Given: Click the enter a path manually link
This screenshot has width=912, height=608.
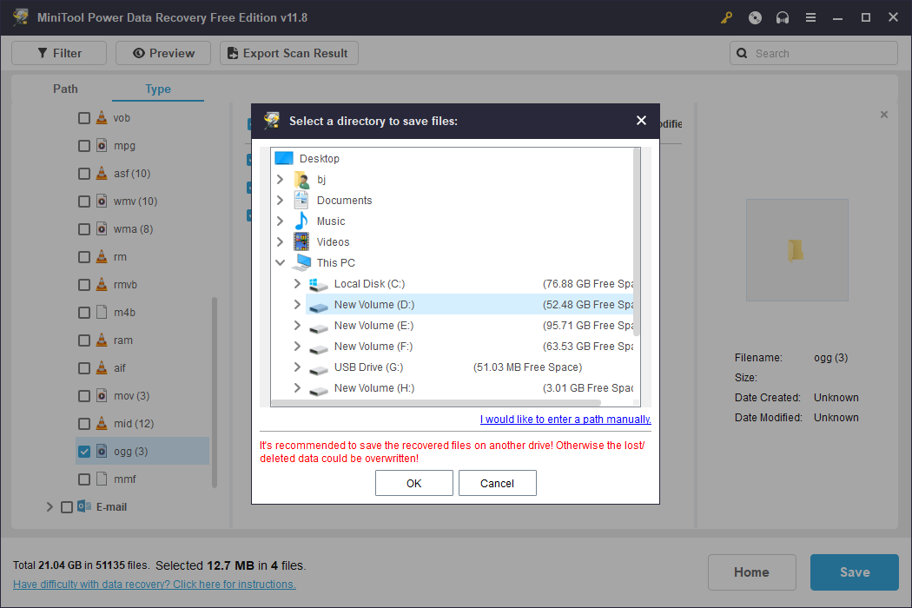Looking at the screenshot, I should click(565, 419).
